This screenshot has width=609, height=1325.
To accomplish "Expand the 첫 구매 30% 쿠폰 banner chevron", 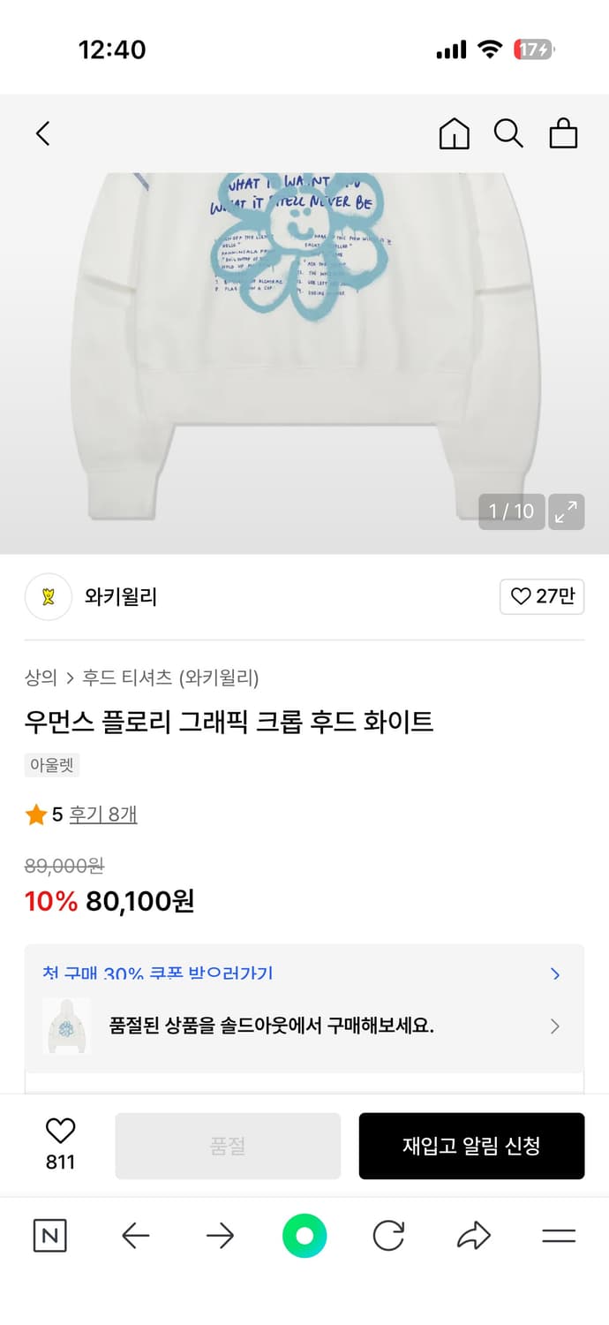I will (555, 974).
